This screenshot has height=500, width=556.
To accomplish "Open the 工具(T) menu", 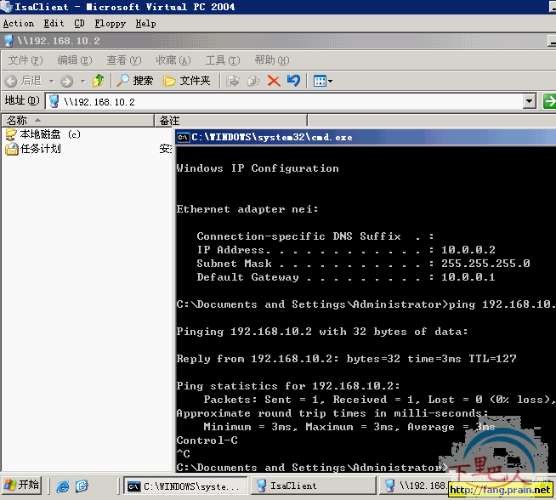I will tap(223, 60).
